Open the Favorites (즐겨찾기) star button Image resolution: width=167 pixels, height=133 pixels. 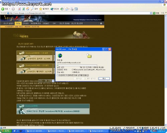click(x=44, y=9)
